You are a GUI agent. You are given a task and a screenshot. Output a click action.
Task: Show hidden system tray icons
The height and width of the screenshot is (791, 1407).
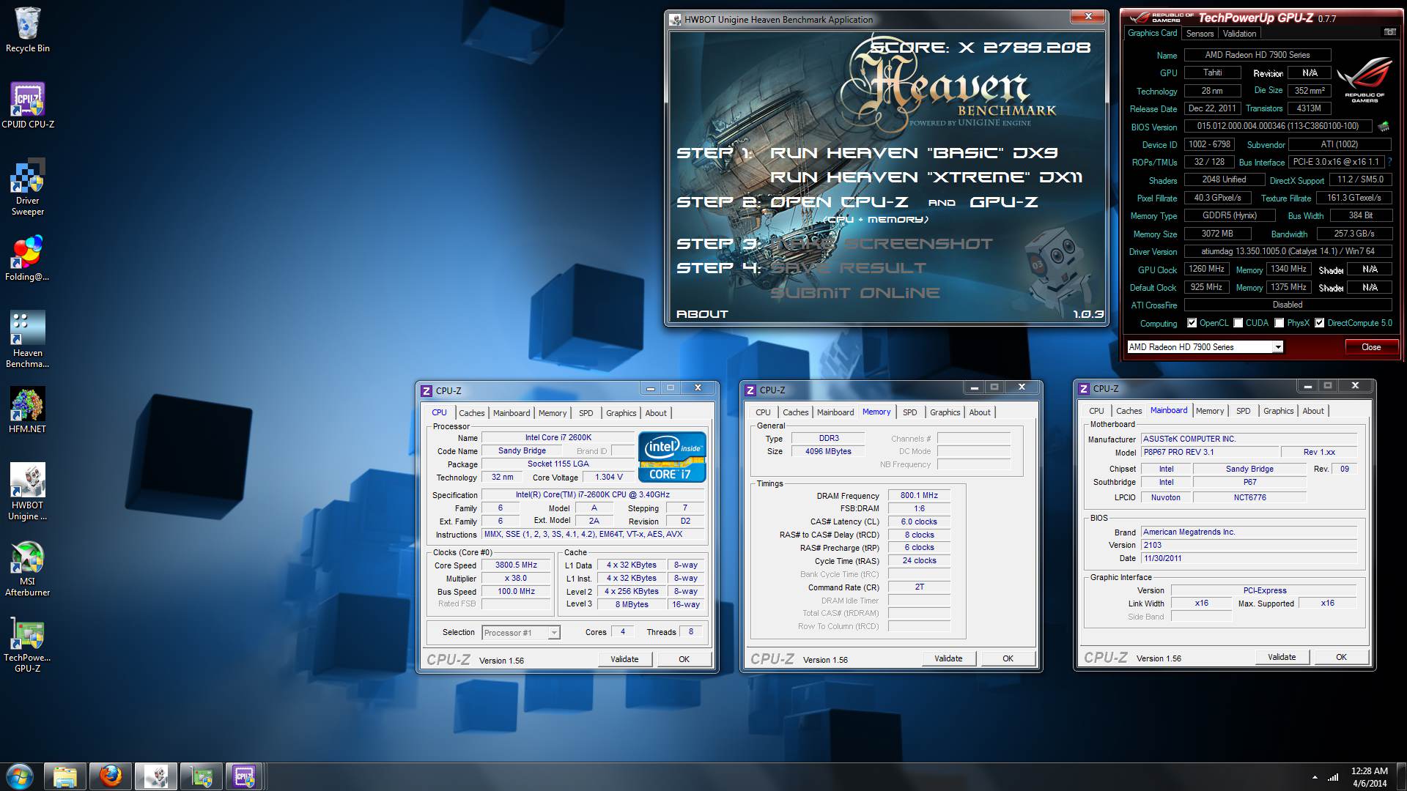(1314, 777)
